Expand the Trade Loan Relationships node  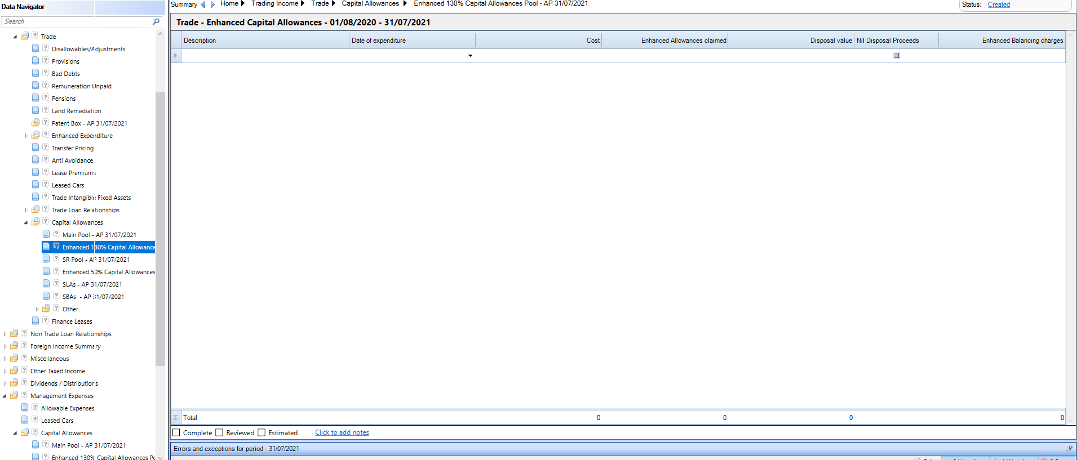pyautogui.click(x=26, y=210)
